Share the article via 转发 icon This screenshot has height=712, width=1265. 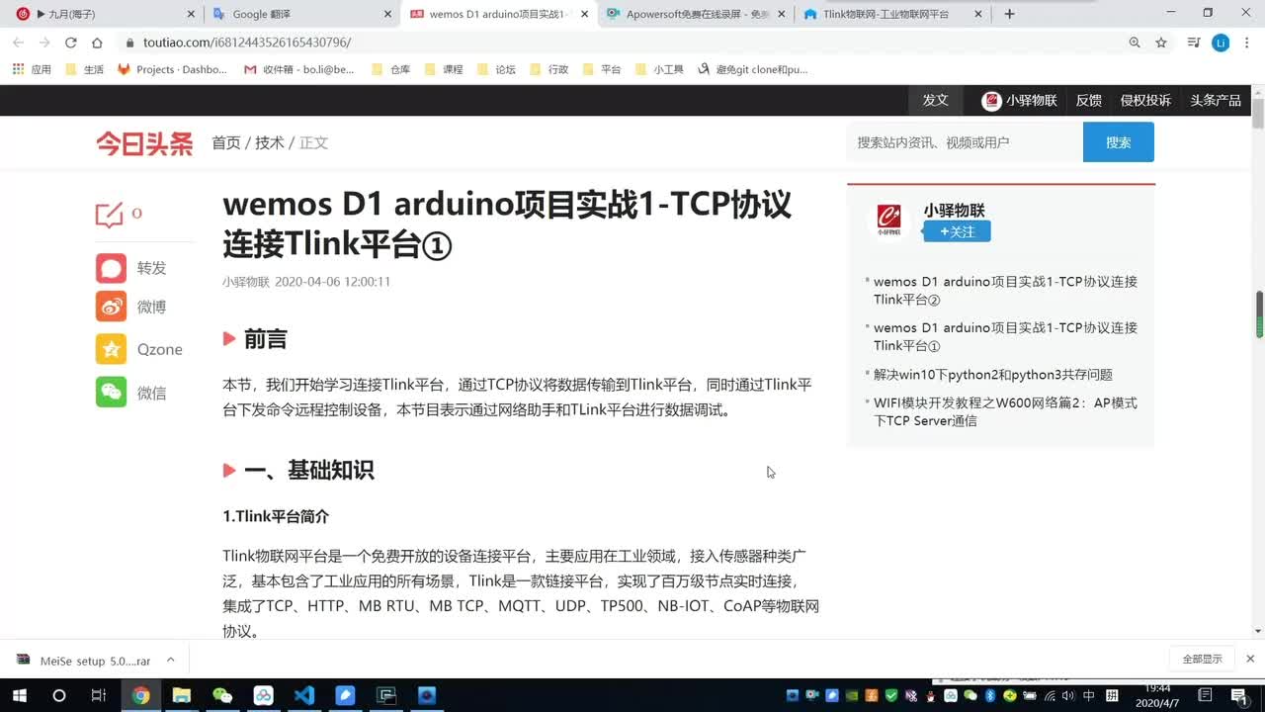coord(112,268)
